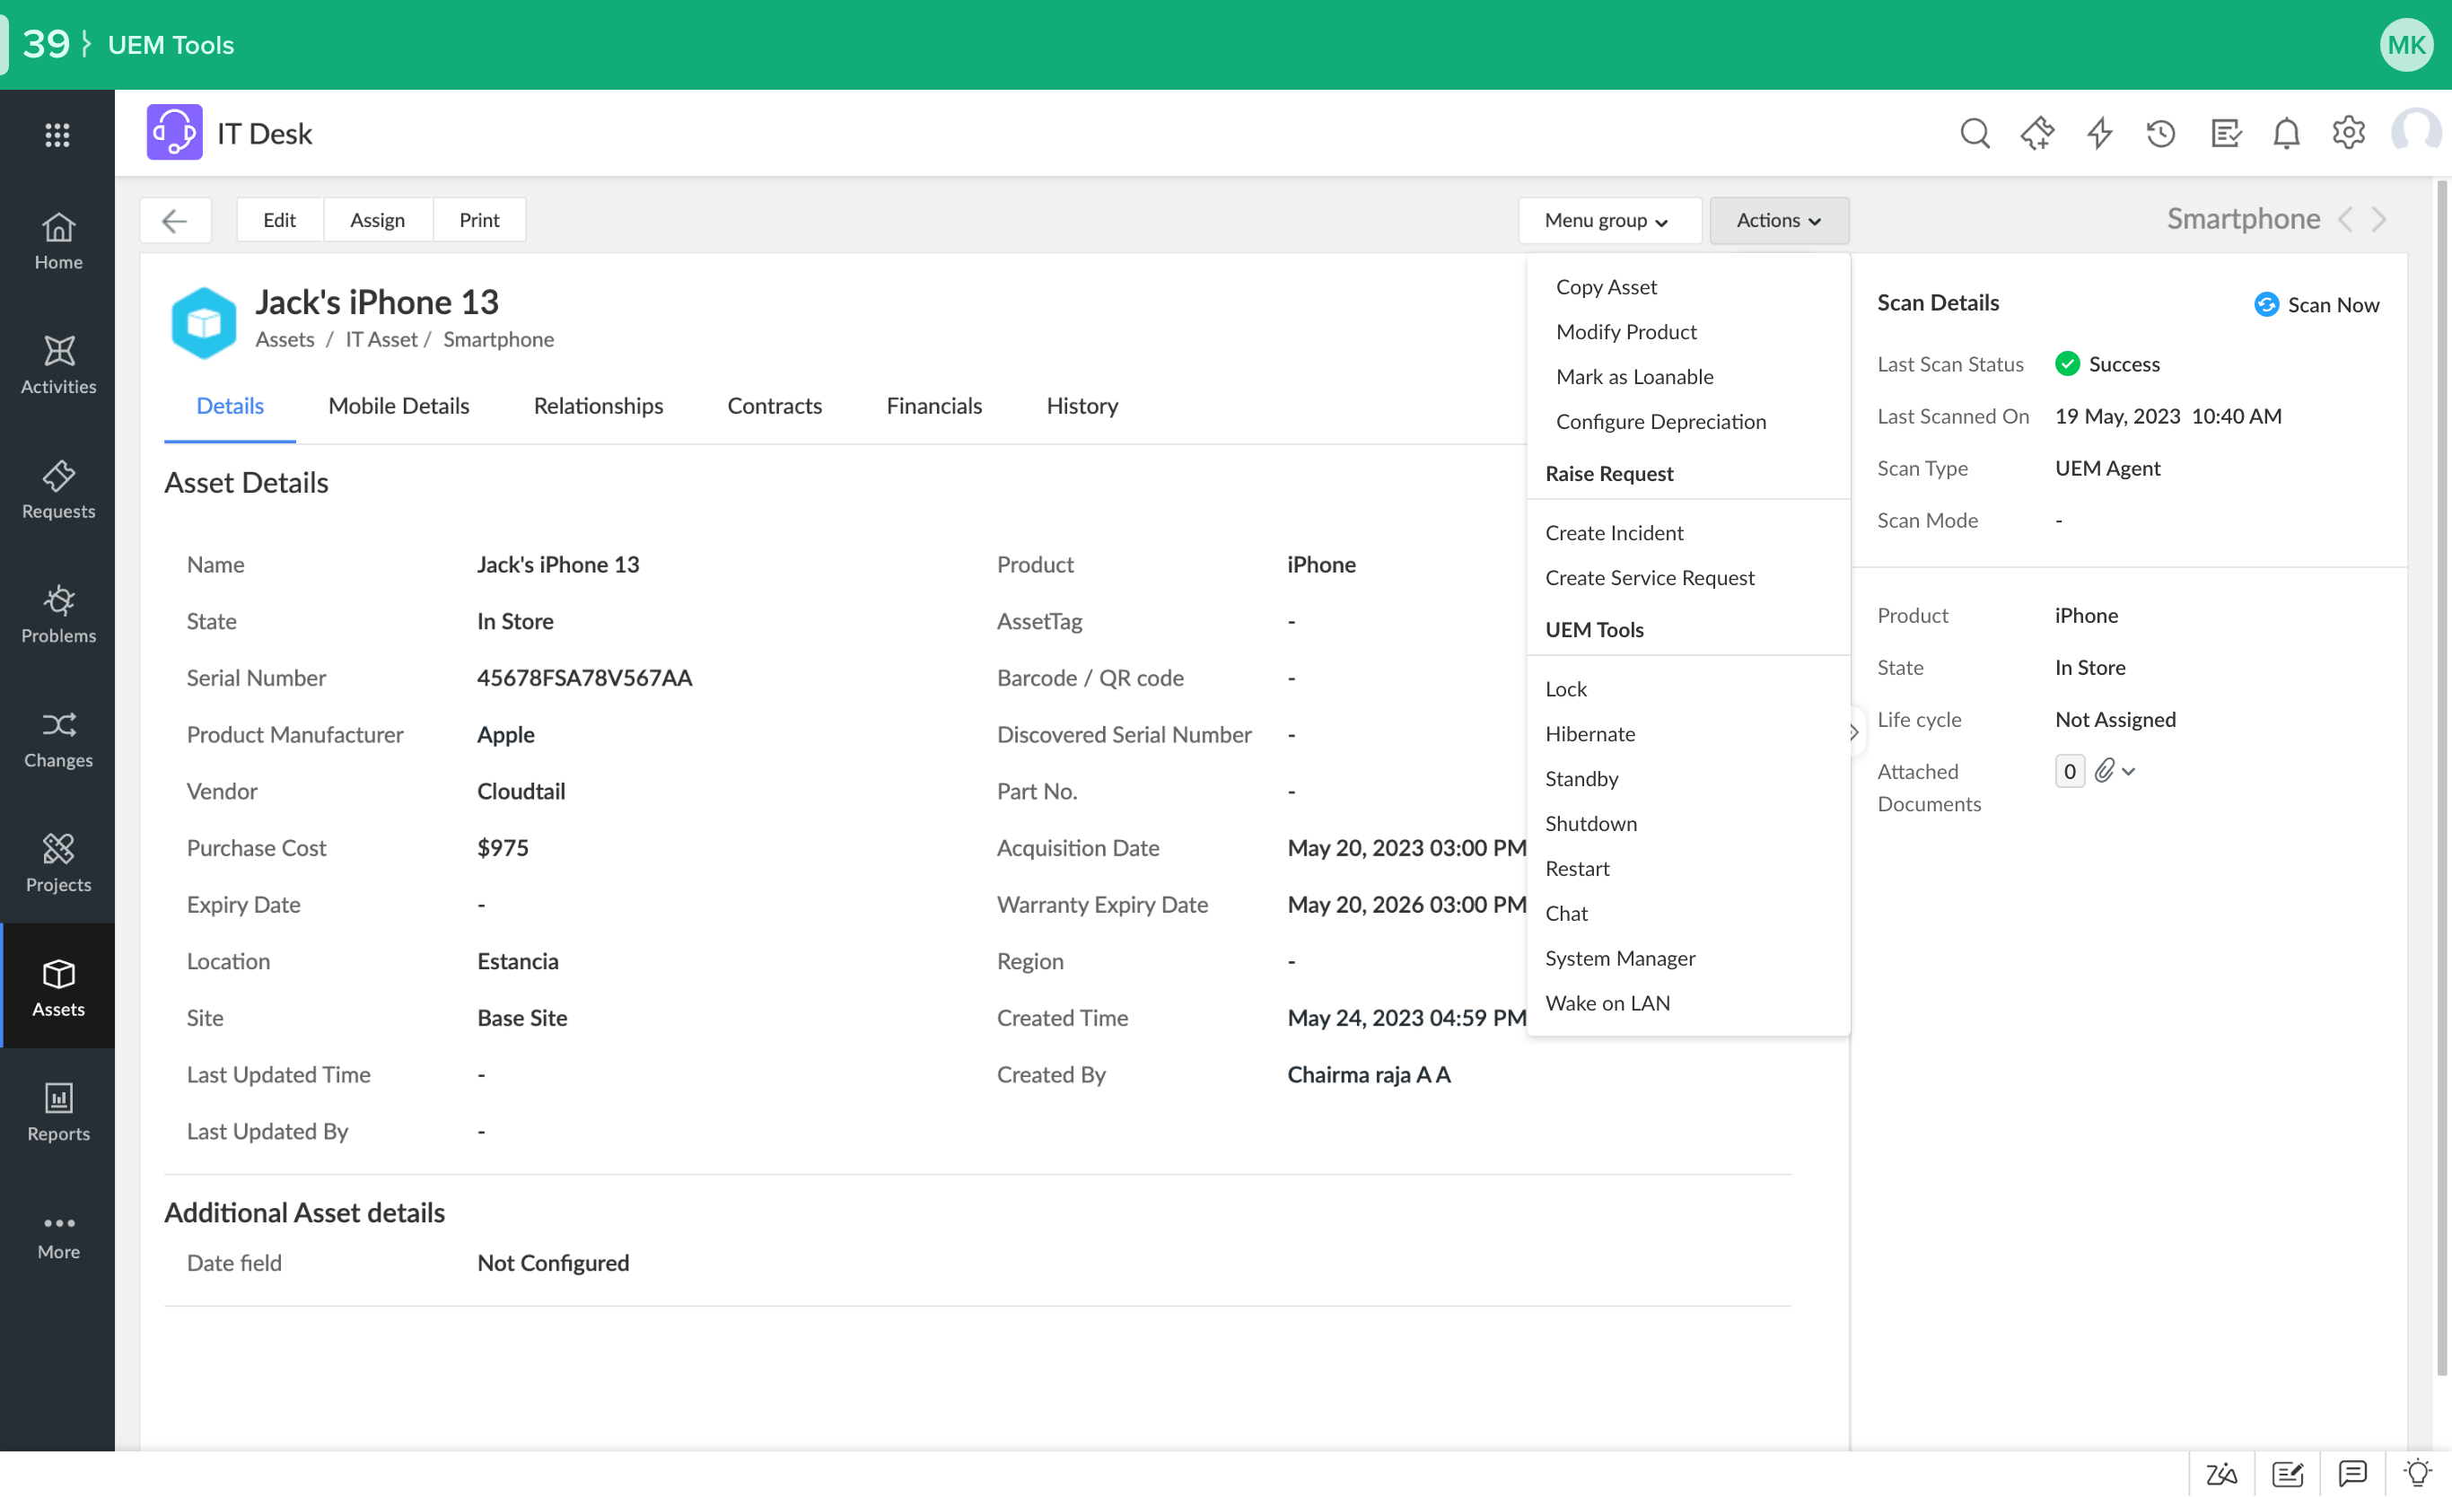Open the user profile avatar
Screen dimensions: 2452x1497
(2415, 133)
